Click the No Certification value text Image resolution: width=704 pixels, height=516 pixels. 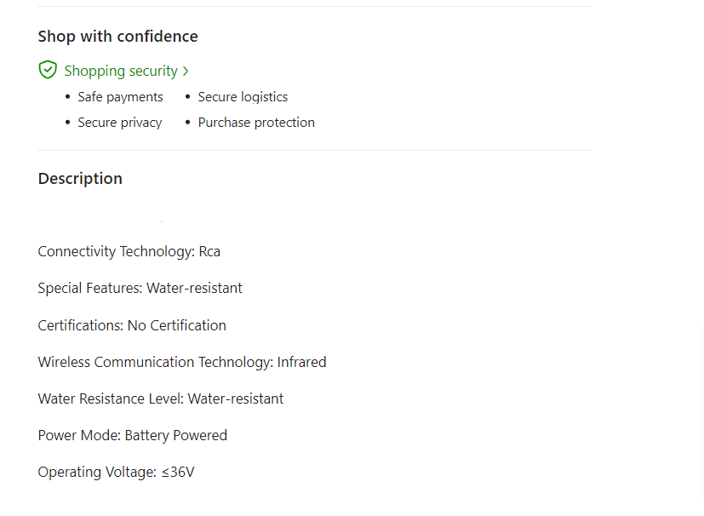(177, 325)
